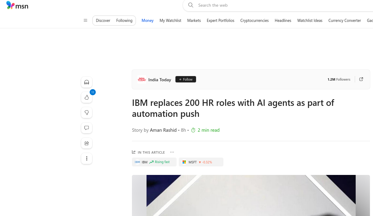Viewport: 373px width, 216px height.
Task: Listen to article via headphones icon
Action: (x=87, y=82)
